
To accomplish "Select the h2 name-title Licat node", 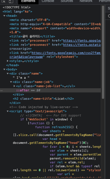I will pos(43,99).
